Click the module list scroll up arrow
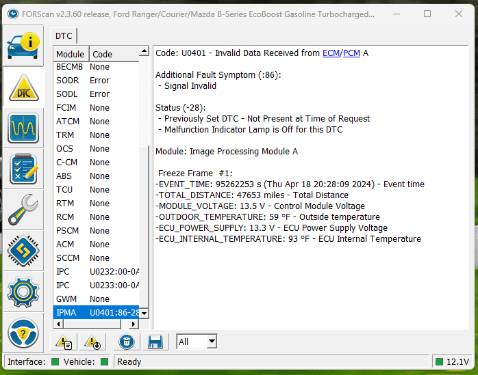Image resolution: width=478 pixels, height=375 pixels. tap(144, 51)
